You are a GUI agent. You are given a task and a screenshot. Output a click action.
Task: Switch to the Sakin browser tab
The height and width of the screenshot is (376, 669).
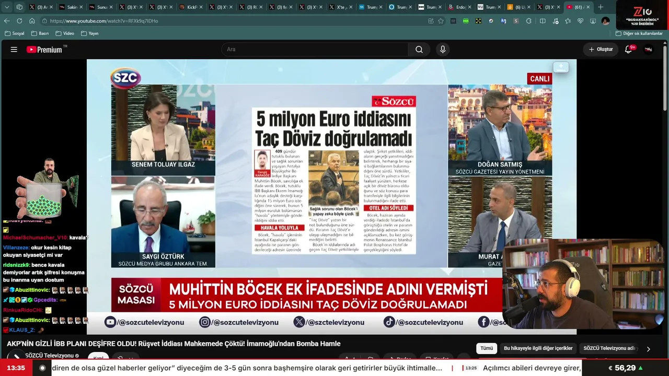(x=71, y=7)
